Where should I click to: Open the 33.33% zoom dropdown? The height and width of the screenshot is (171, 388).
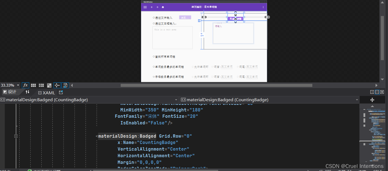(x=18, y=85)
